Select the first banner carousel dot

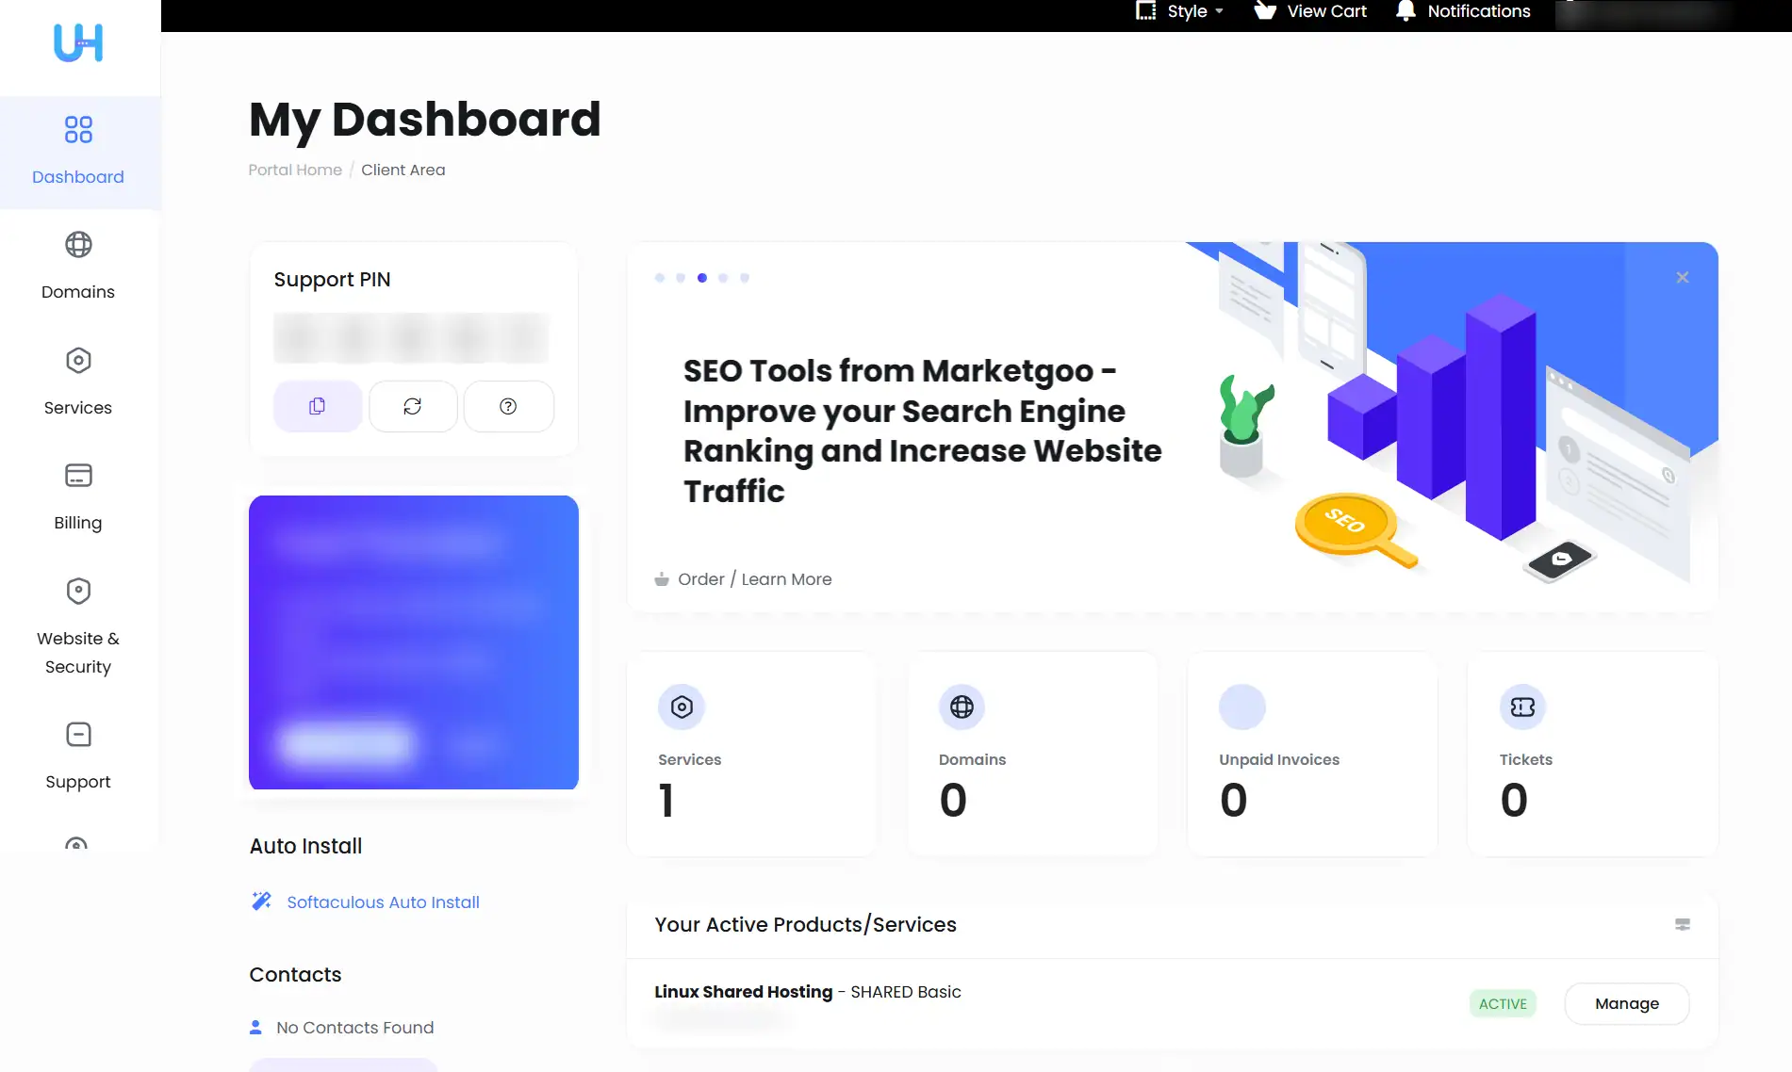660,278
